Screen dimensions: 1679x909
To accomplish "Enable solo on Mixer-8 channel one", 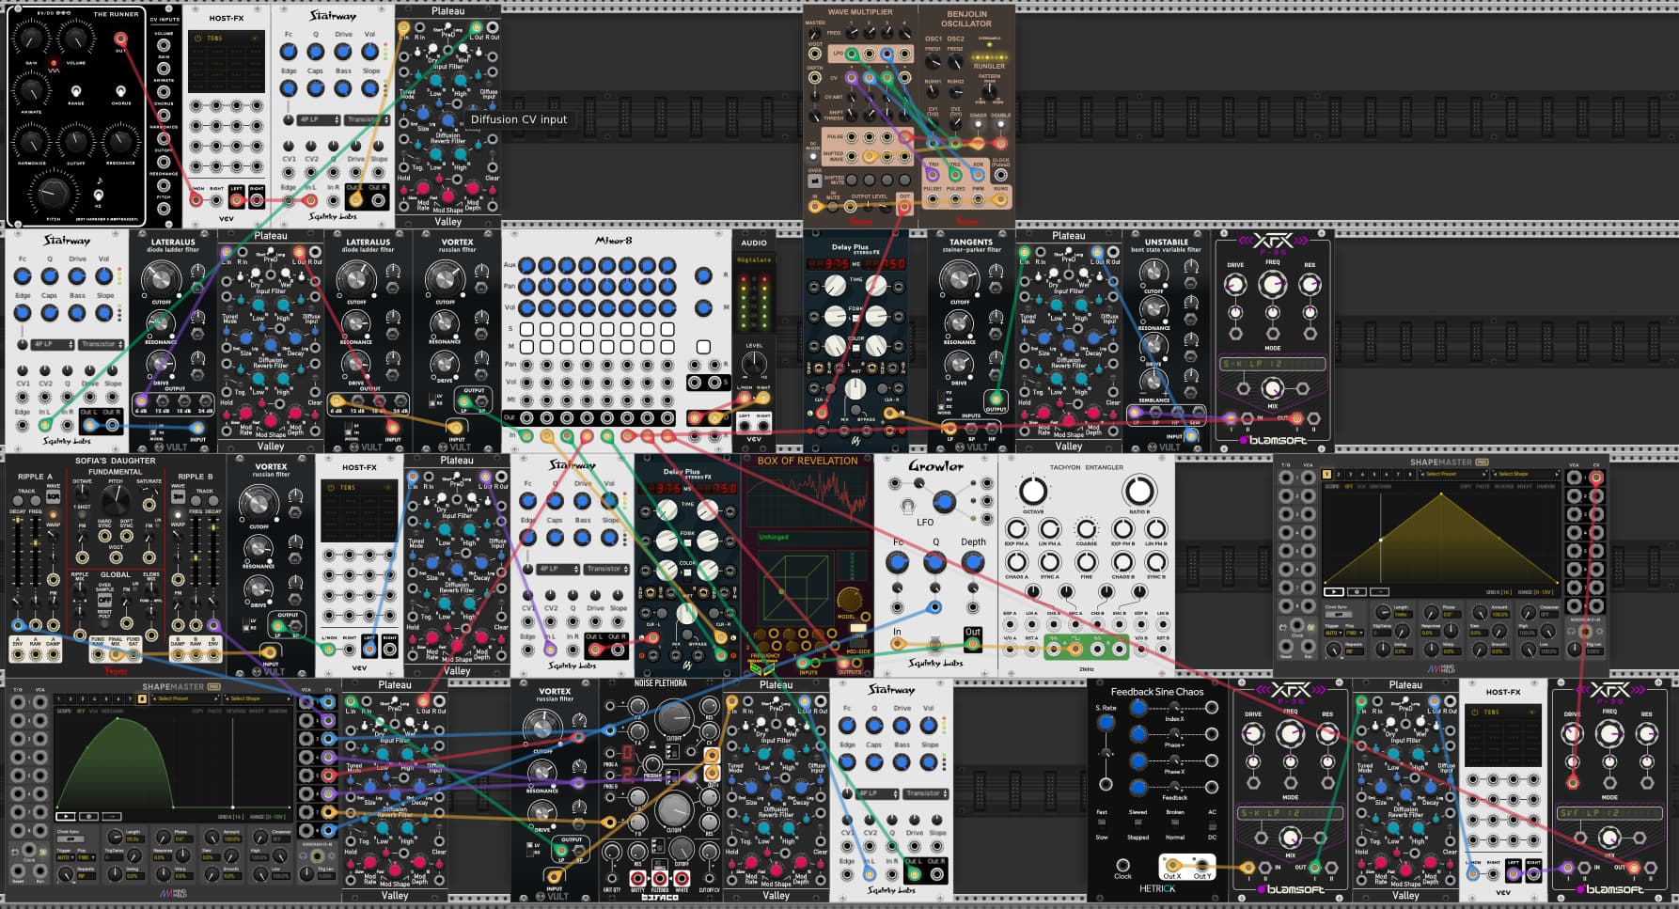I will click(x=526, y=329).
